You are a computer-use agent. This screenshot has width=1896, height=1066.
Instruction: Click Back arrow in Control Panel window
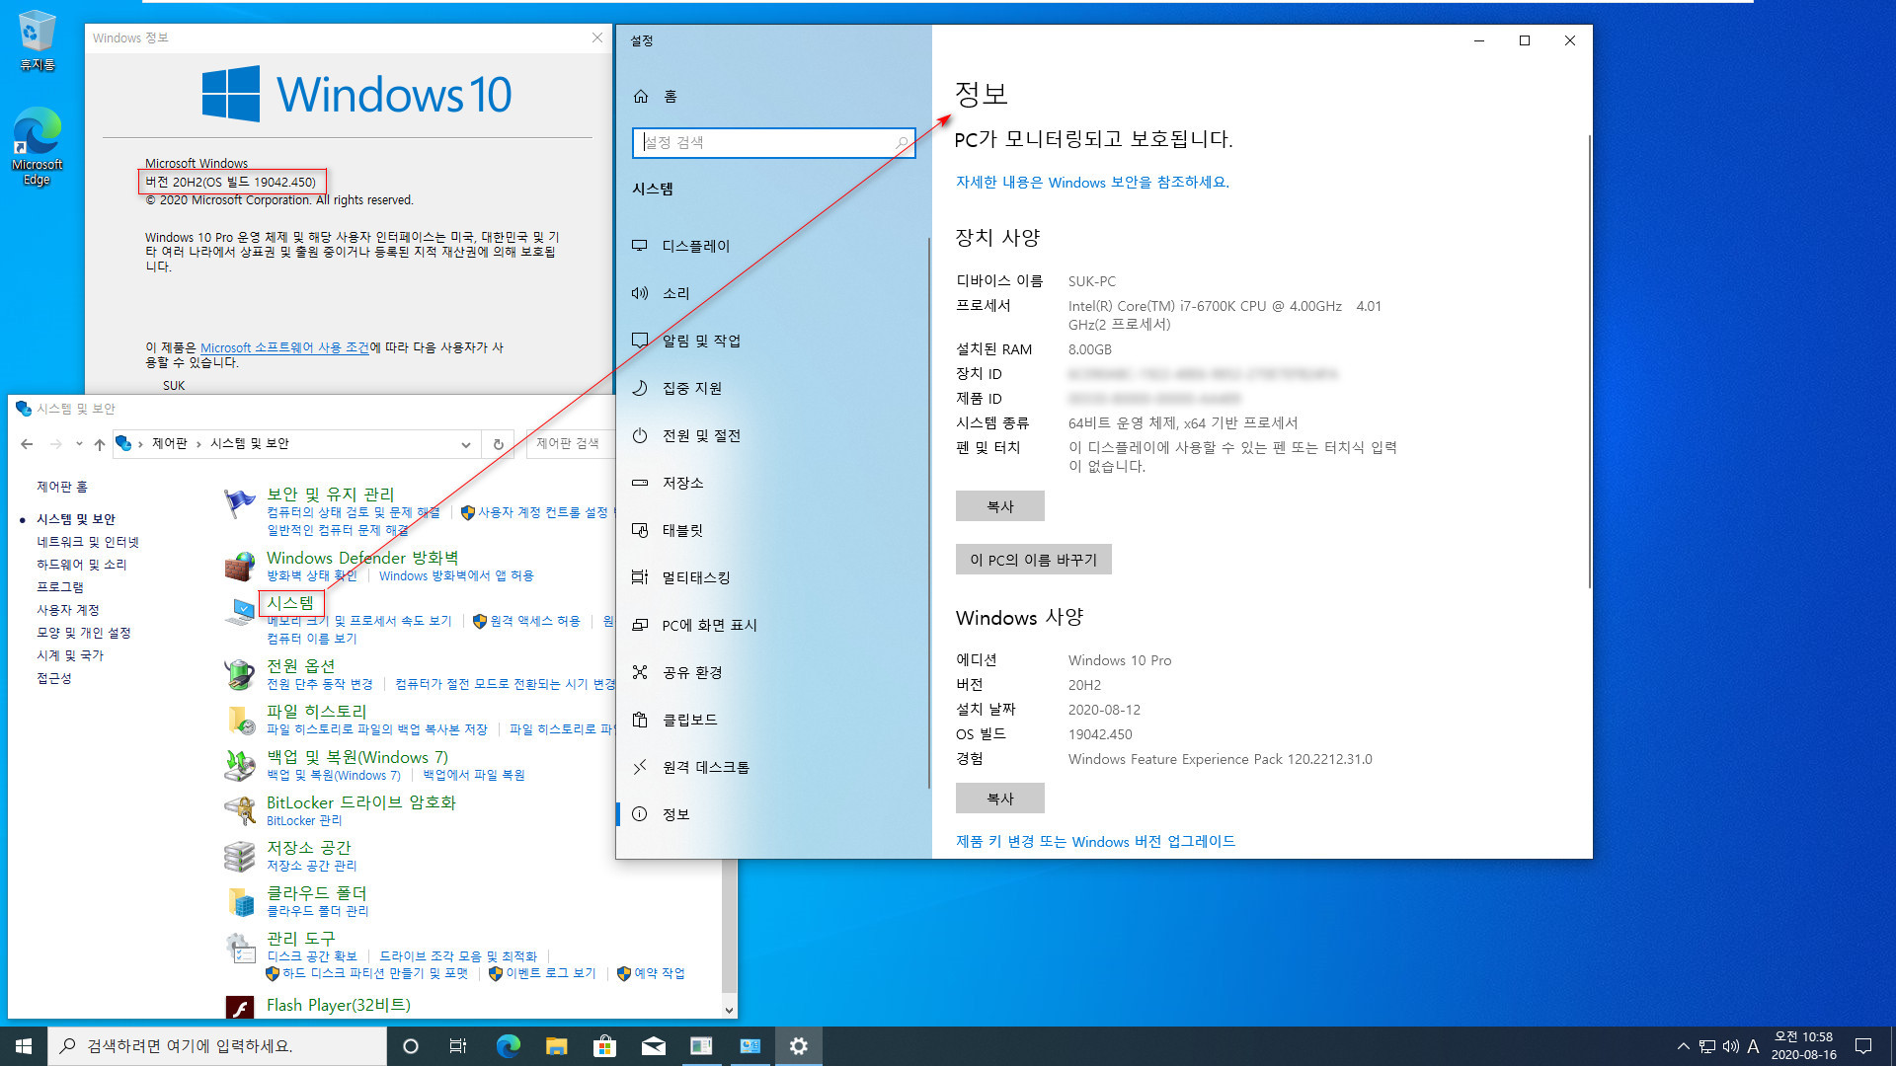click(27, 444)
